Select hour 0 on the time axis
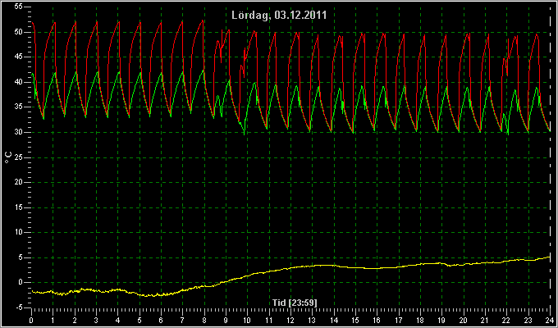This screenshot has width=558, height=328. point(31,320)
